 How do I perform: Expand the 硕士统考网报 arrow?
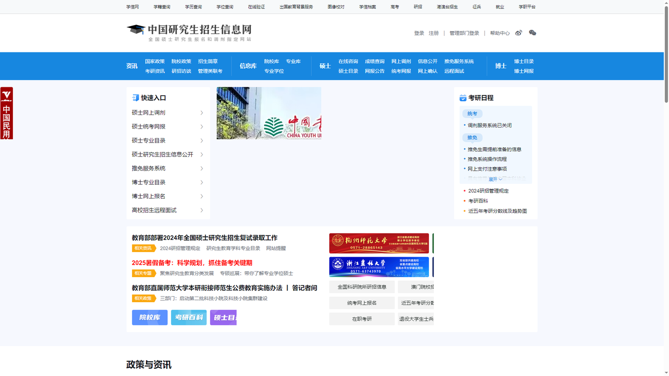click(x=202, y=127)
